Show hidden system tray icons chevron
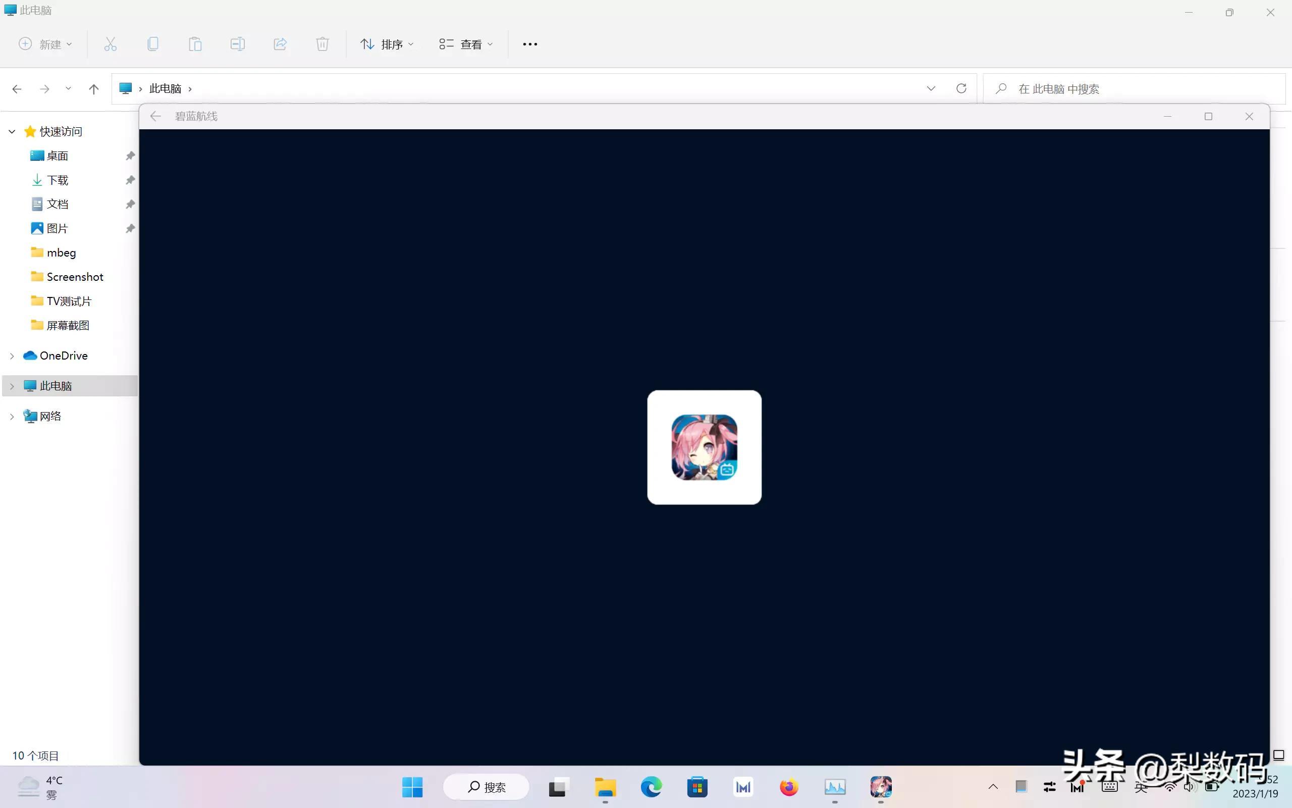This screenshot has height=808, width=1292. tap(993, 787)
